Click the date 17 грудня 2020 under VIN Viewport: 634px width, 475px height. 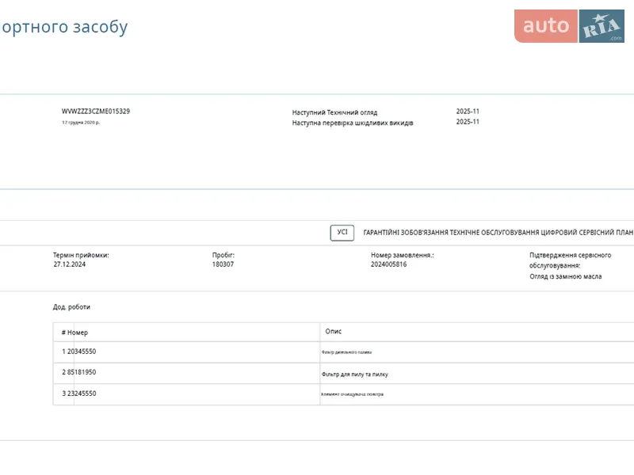(81, 123)
